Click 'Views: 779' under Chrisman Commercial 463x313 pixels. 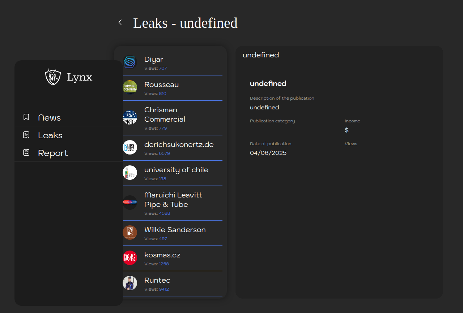tap(156, 128)
